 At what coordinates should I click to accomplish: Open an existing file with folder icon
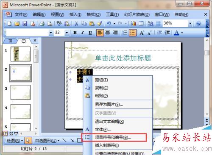click(17, 23)
